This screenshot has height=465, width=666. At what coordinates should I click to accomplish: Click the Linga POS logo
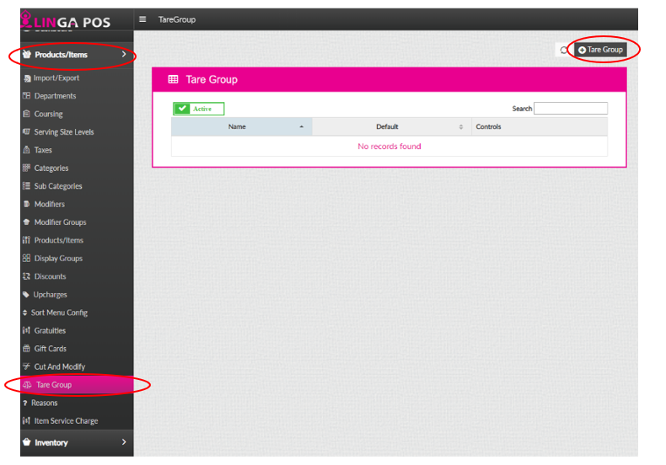tap(66, 20)
